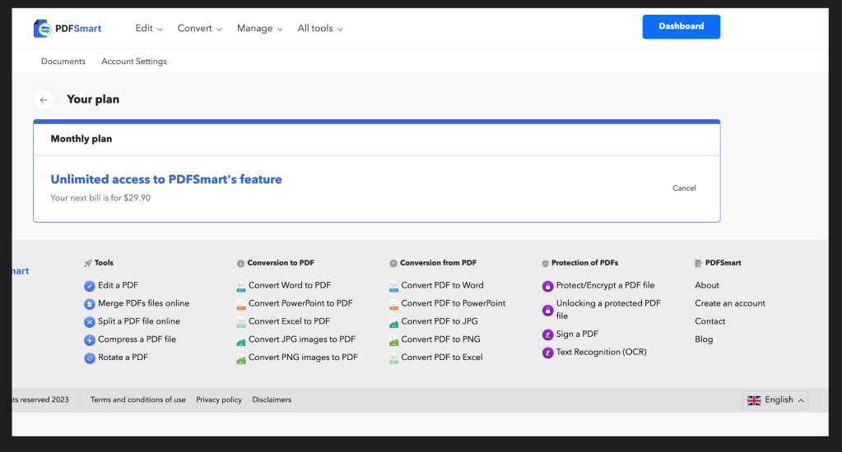Click the Merge PDFs files icon
Viewport: 842px width, 452px height.
[90, 304]
